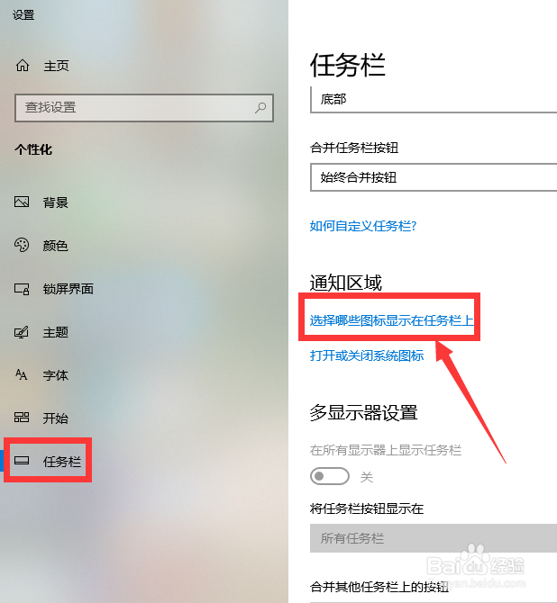
Task: Select the 背景 picture icon
Action: click(x=22, y=202)
